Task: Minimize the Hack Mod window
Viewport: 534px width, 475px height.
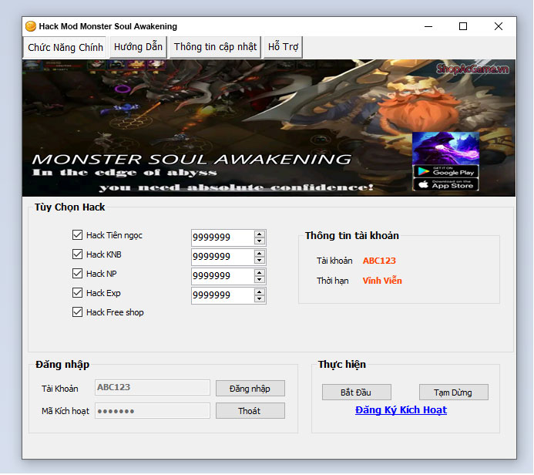Action: pyautogui.click(x=428, y=26)
